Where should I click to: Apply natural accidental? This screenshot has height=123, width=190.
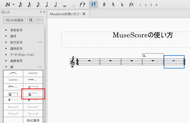tap(113, 5)
